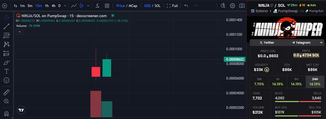Open the chart in Full screen
Viewport: 326px width, 119px height.
(x=172, y=5)
